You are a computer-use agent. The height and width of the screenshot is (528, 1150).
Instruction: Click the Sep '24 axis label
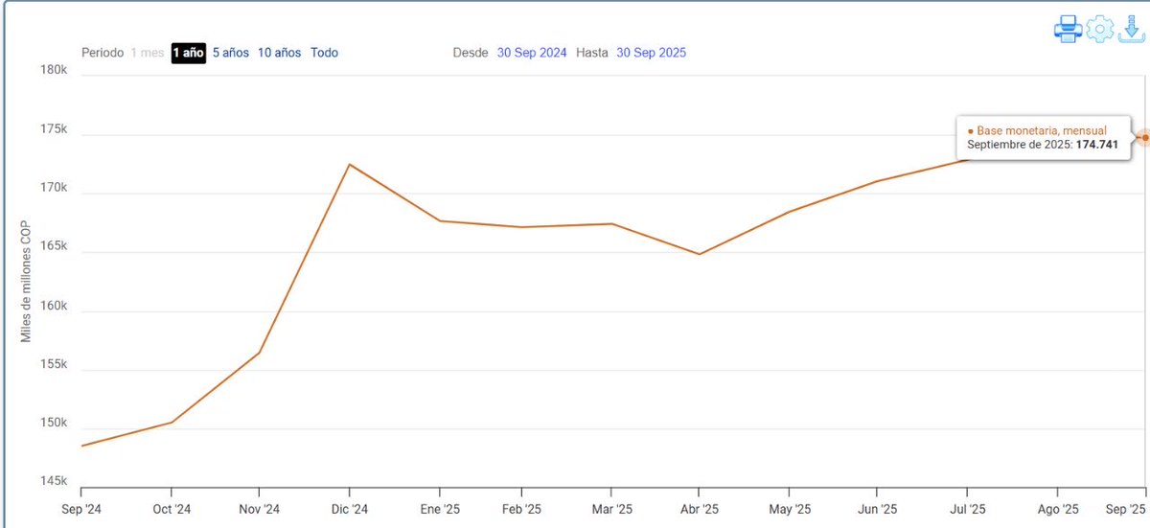point(82,508)
